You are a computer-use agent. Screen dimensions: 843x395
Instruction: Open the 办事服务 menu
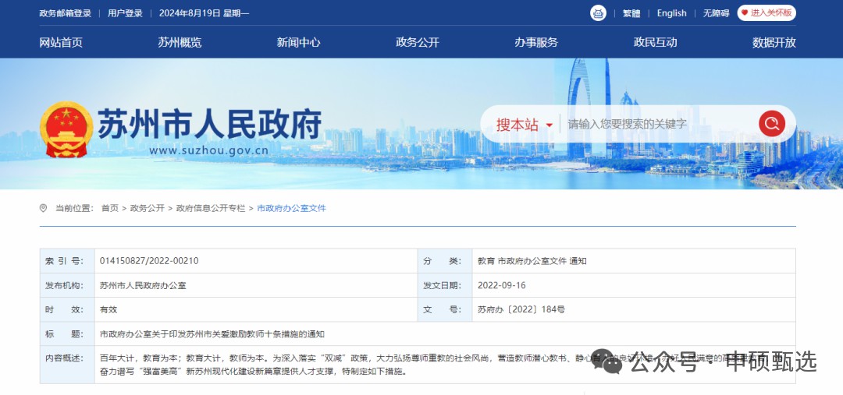[536, 42]
